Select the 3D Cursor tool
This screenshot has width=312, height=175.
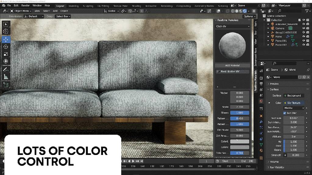6,32
